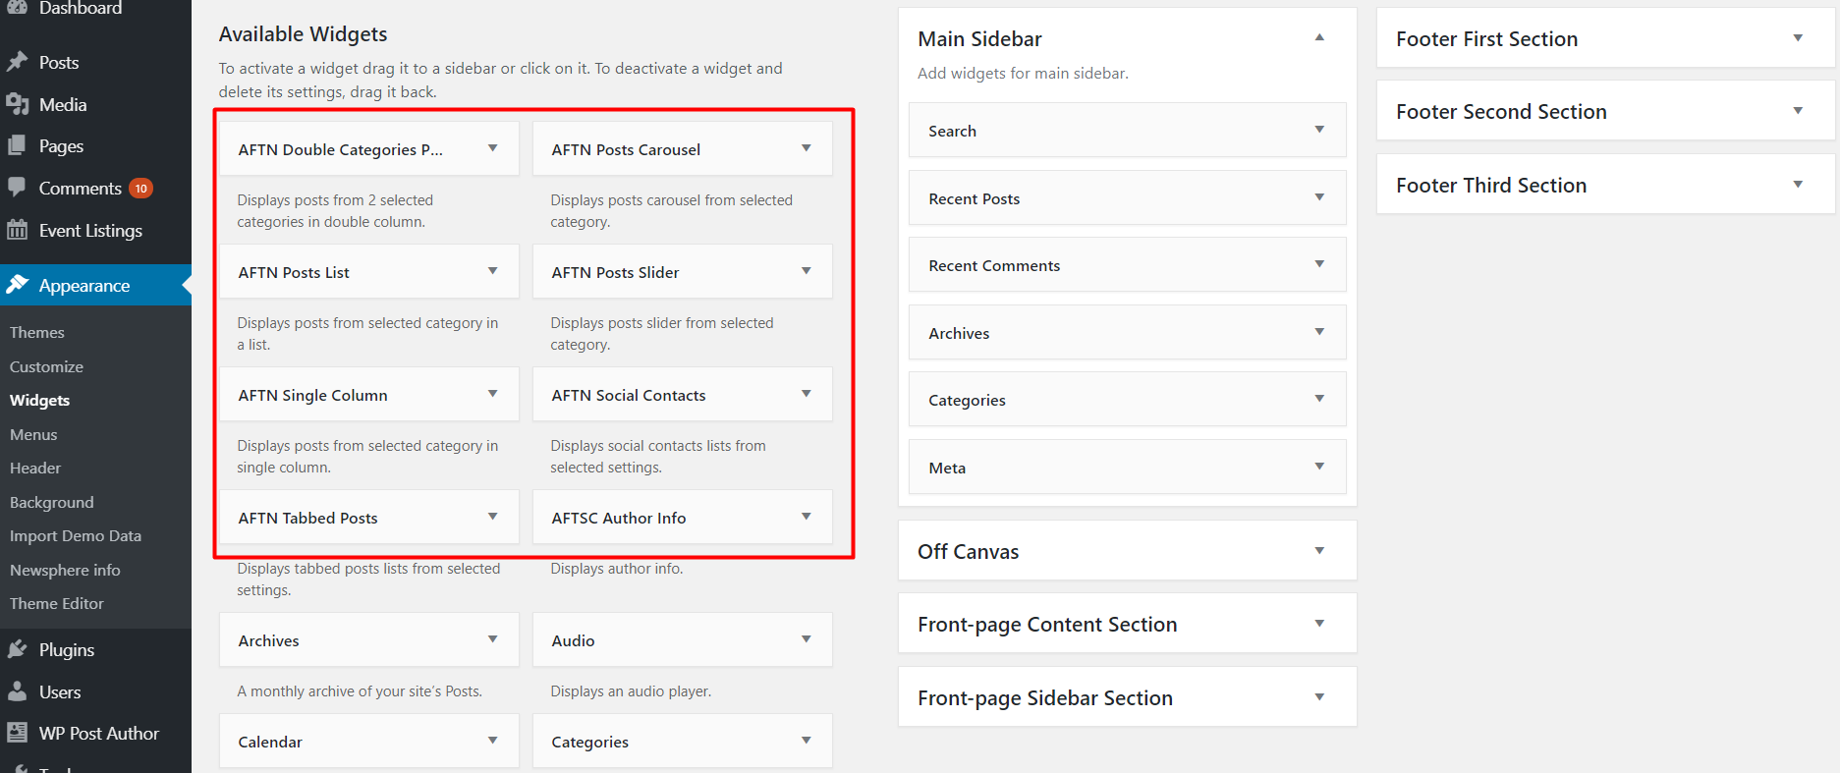
Task: Expand Categories widget in Main Sidebar
Action: coord(1320,399)
